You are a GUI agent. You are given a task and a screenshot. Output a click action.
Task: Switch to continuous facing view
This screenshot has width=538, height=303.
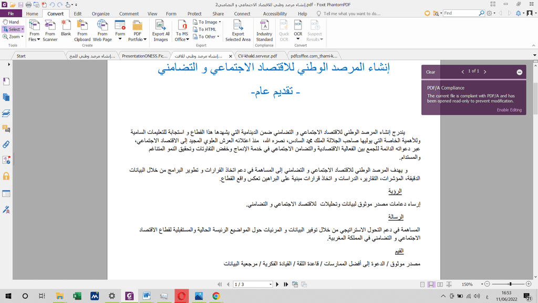(449, 285)
